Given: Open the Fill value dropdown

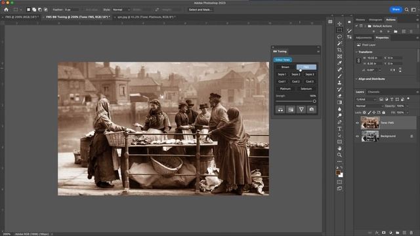Looking at the screenshot, I should (408, 113).
